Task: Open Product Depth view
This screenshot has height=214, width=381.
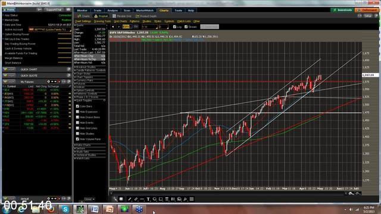Action: [146, 16]
